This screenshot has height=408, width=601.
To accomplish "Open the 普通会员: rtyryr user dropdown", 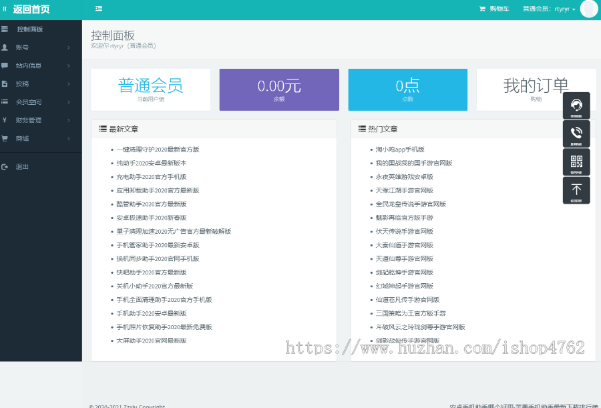I will tap(550, 9).
